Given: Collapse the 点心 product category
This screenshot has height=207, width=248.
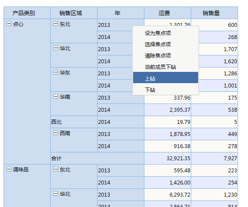Looking at the screenshot, I should (x=9, y=24).
